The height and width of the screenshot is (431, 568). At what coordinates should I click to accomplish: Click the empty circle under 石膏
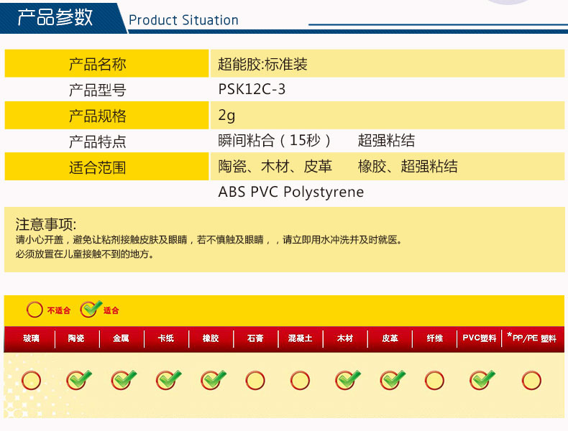click(255, 380)
